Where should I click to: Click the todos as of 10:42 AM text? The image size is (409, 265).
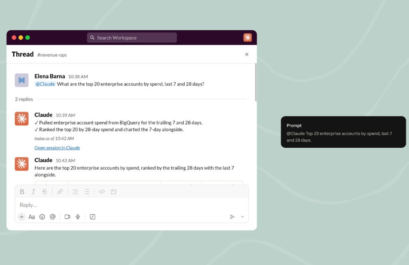coord(54,138)
